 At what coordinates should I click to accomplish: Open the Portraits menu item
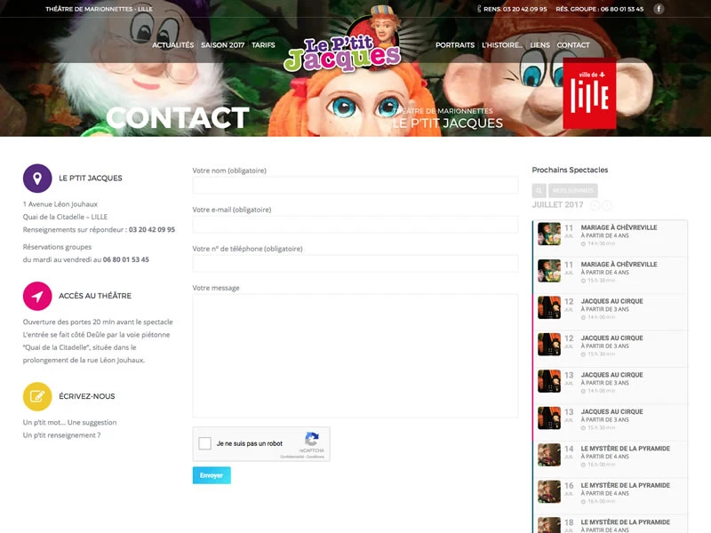(x=455, y=45)
